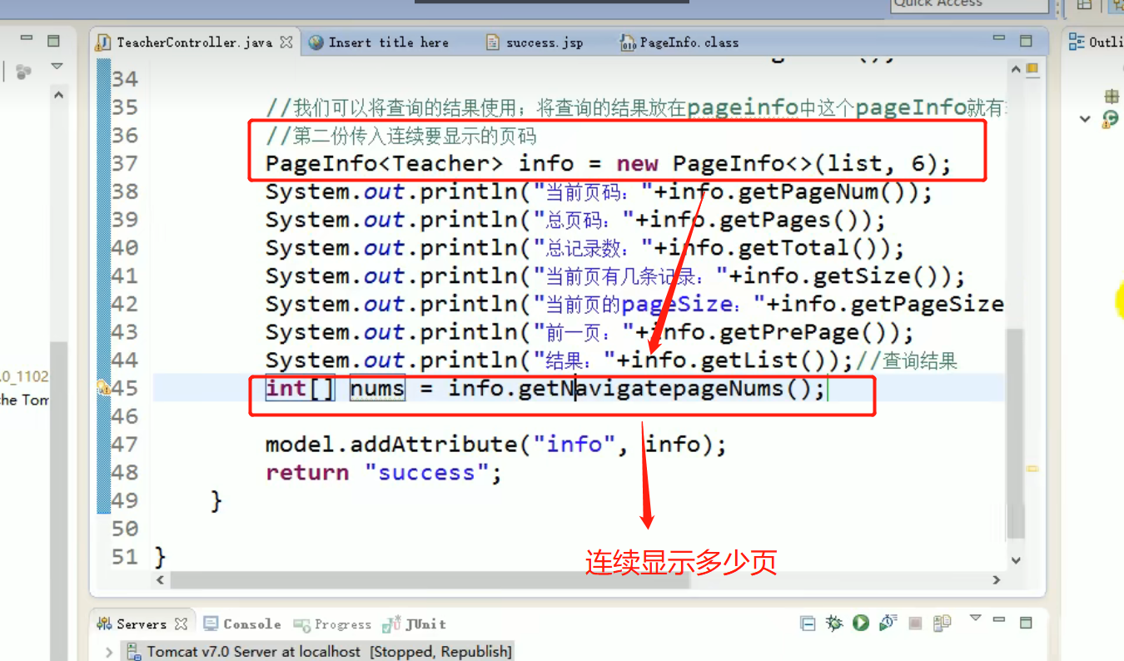This screenshot has height=661, width=1124.
Task: Close the TeacherController.java editor tab
Action: (x=286, y=42)
